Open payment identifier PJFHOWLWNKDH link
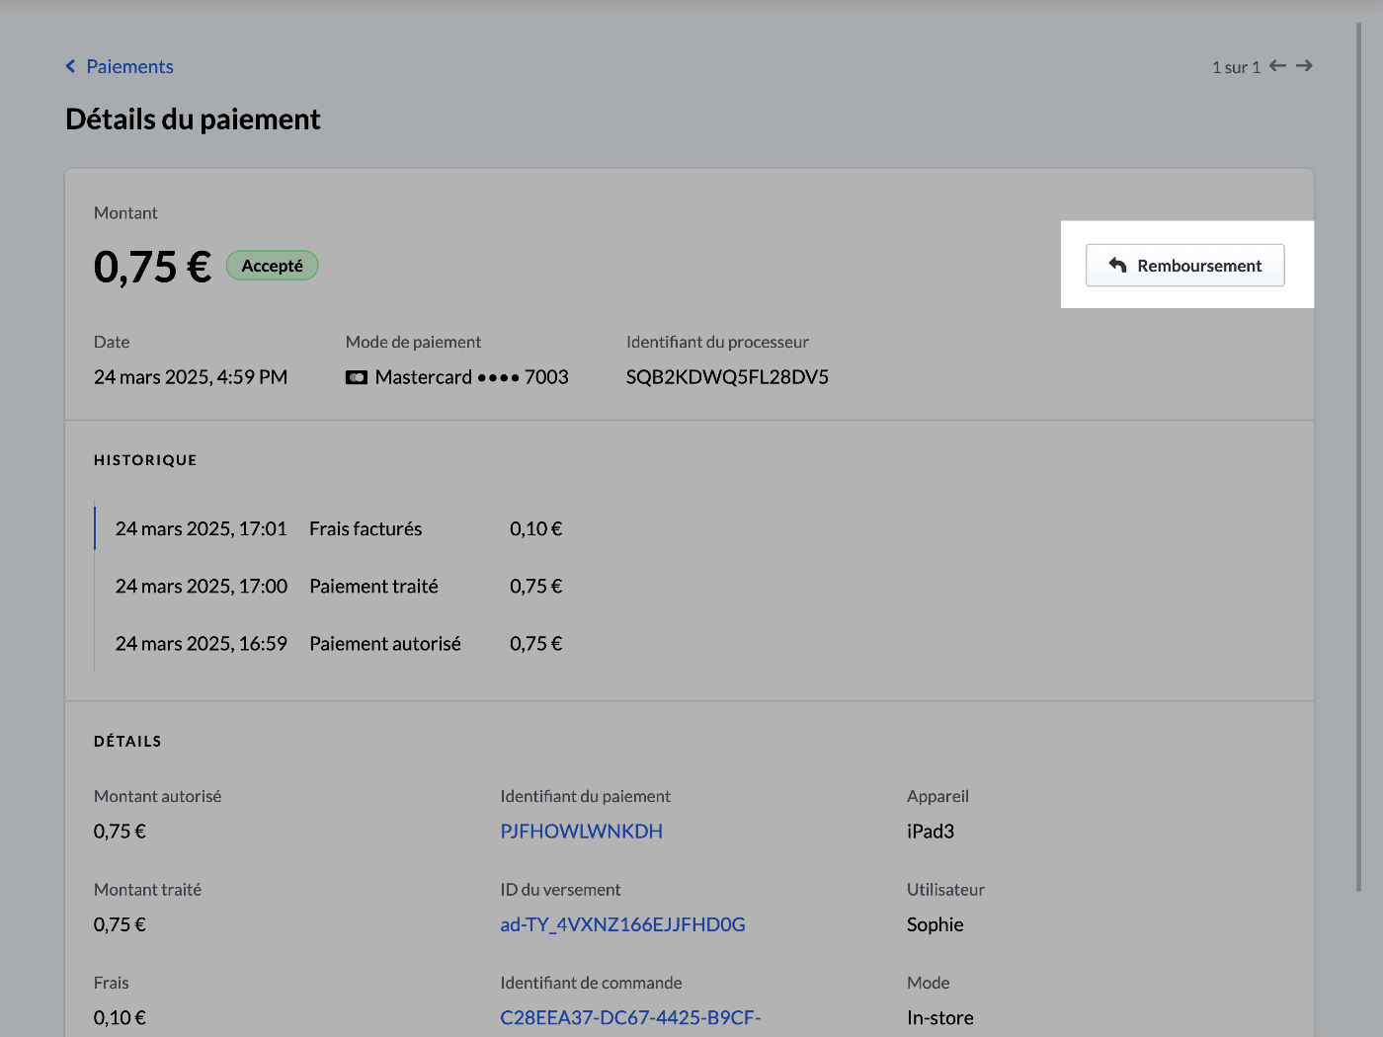Screen dimensions: 1383x1037 coord(581,832)
